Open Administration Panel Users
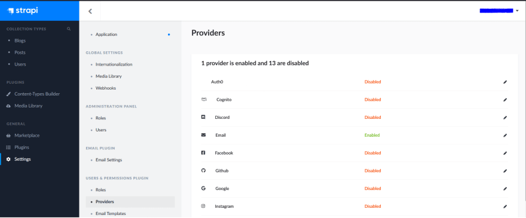 101,130
